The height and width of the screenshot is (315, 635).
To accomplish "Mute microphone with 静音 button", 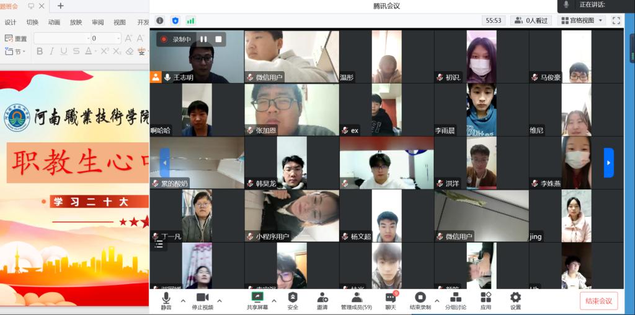I will click(x=166, y=300).
